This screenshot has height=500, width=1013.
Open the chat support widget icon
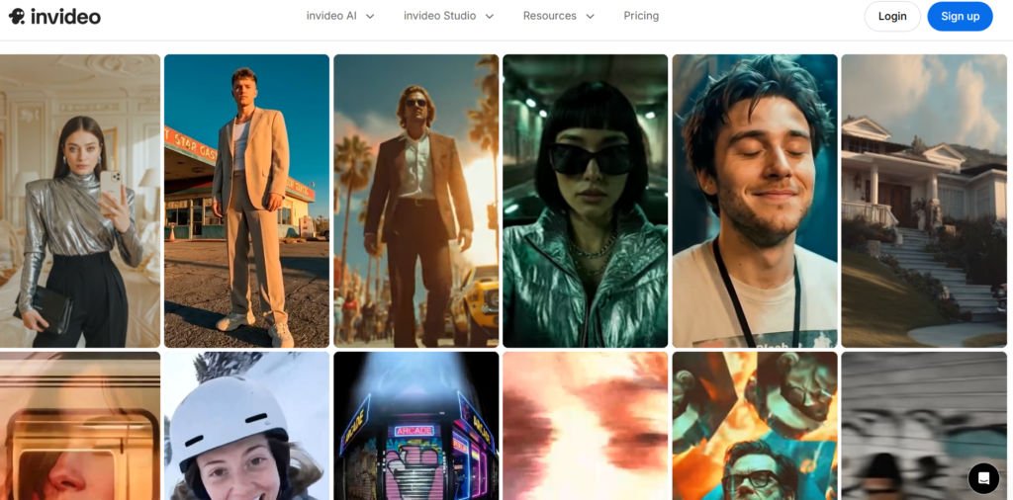(x=983, y=478)
